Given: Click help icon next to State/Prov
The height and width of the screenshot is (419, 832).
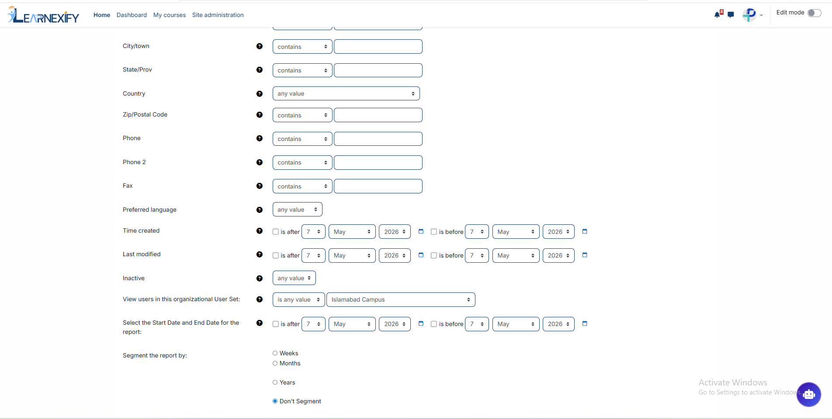Looking at the screenshot, I should click(260, 70).
